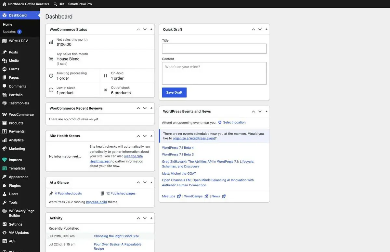Screen dimensions: 390x252
Task: Open WPBakery Page Builder menu
Action: click(20, 213)
